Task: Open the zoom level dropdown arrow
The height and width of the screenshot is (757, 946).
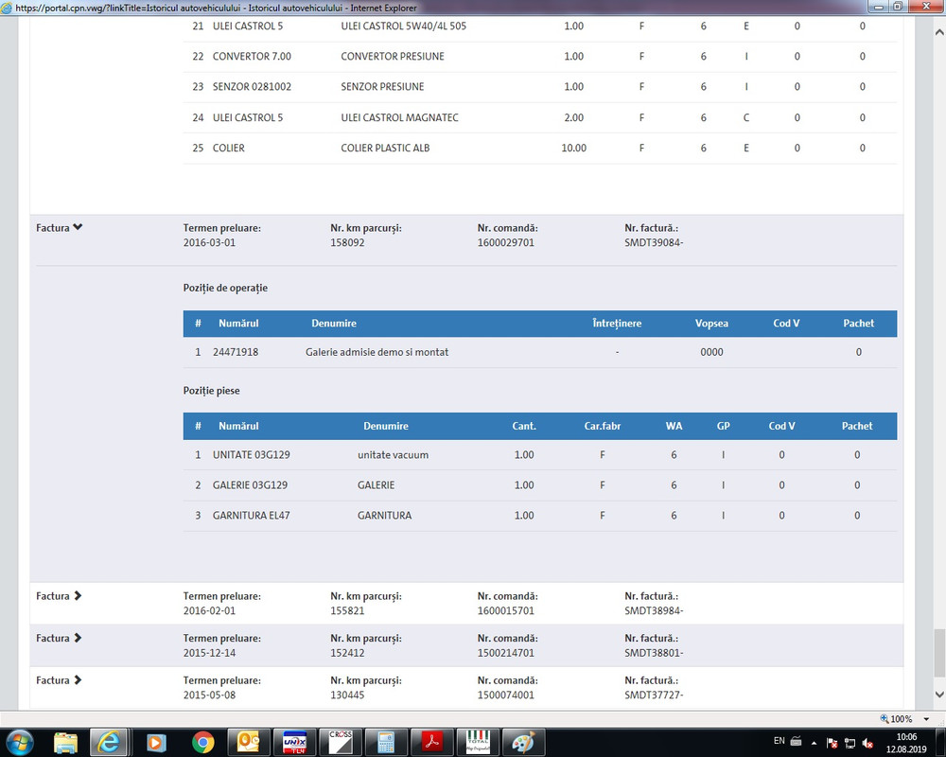Action: [x=926, y=719]
